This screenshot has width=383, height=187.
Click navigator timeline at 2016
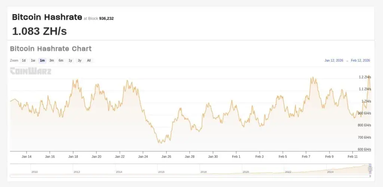pos(161,172)
